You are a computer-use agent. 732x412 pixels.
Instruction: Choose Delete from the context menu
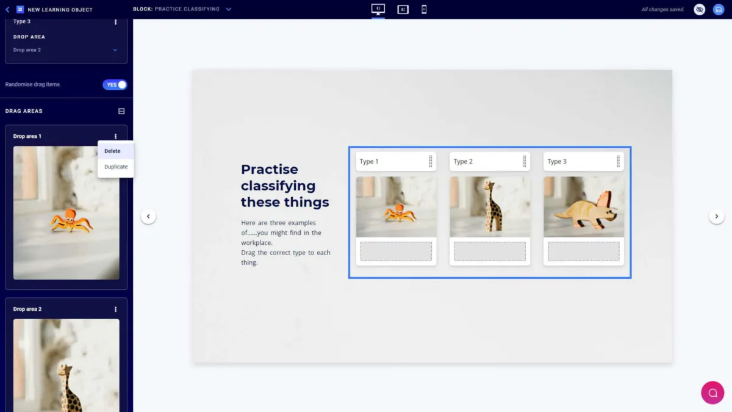(x=116, y=151)
